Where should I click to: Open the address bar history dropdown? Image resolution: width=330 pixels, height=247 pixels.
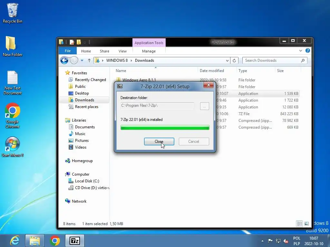(x=227, y=60)
